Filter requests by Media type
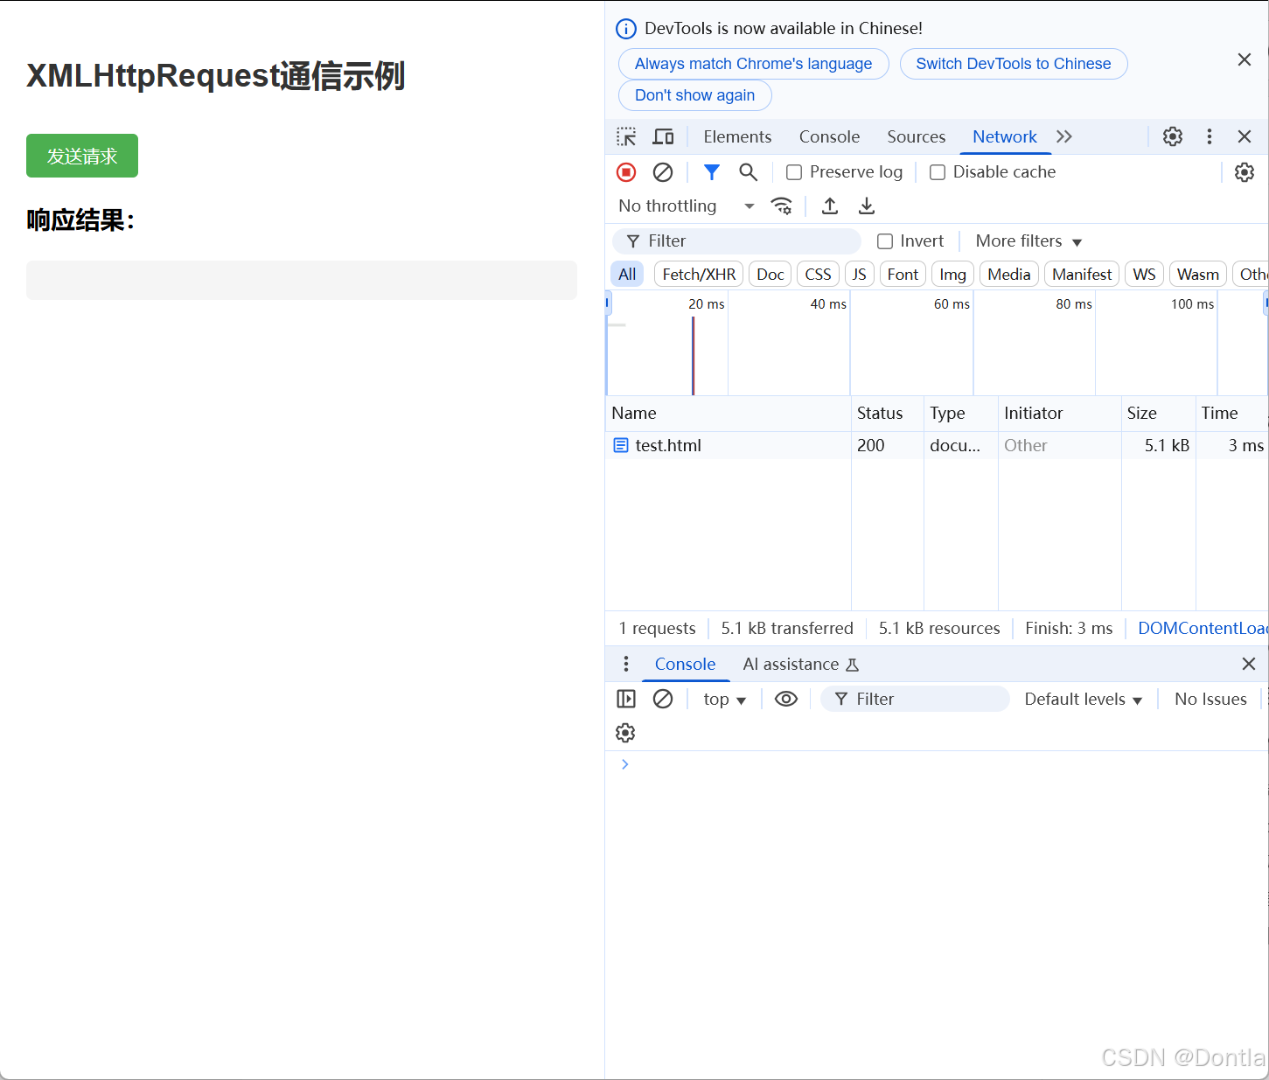 1009,274
